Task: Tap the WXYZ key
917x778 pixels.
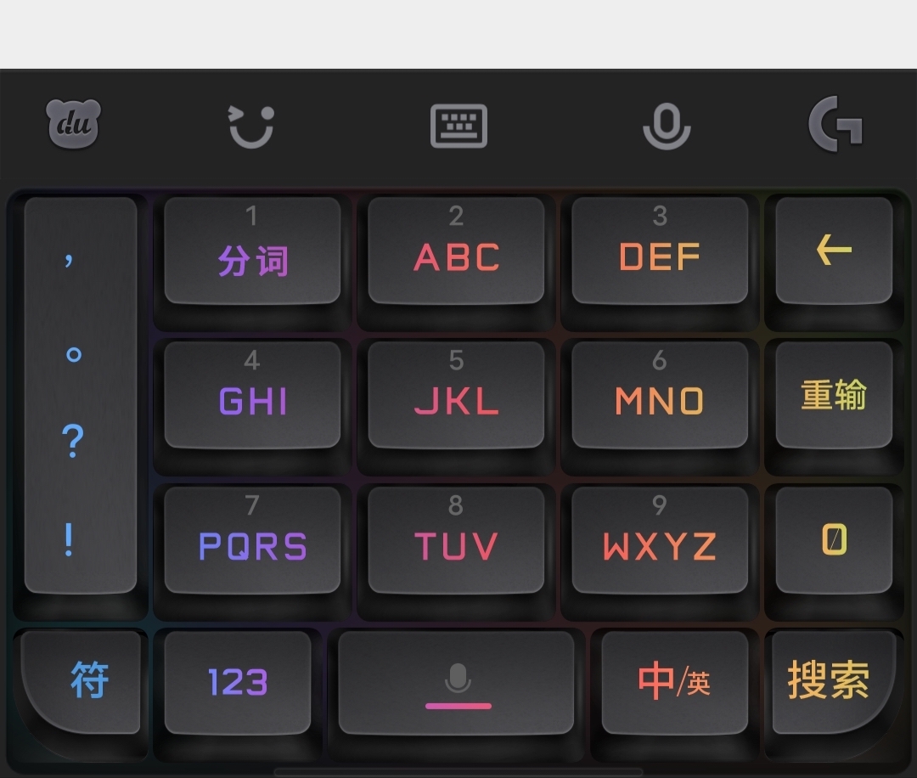Action: [x=660, y=539]
